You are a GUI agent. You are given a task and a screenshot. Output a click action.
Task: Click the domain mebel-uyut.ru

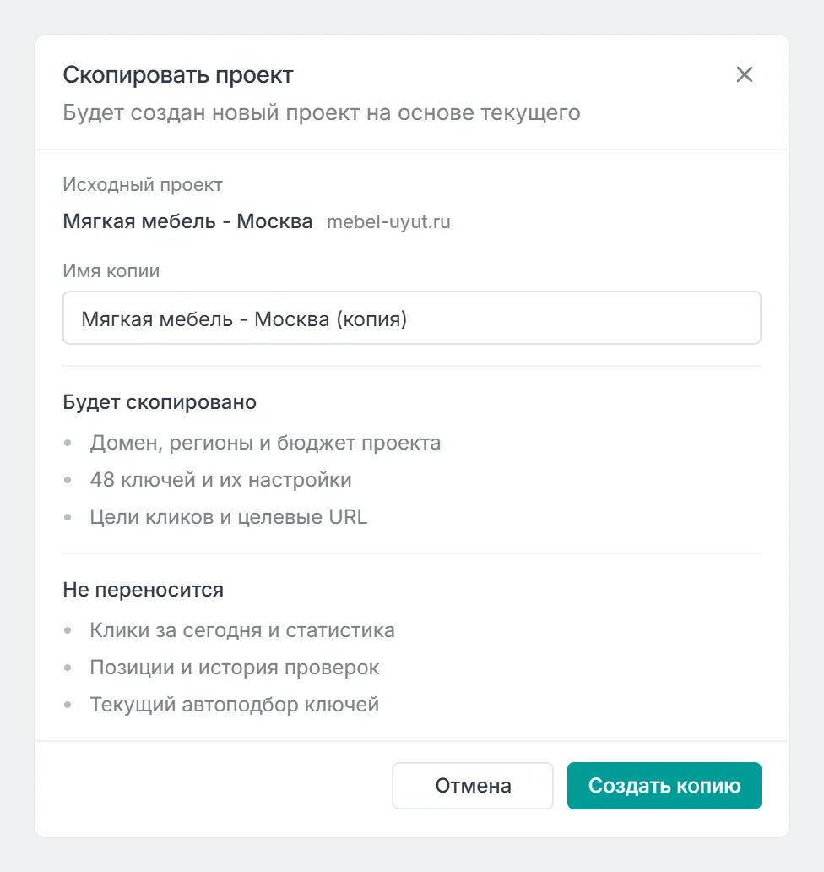pos(388,222)
